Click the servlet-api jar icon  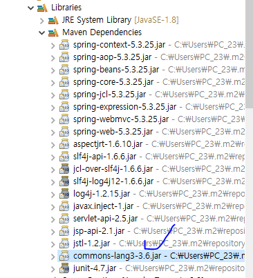(64, 219)
